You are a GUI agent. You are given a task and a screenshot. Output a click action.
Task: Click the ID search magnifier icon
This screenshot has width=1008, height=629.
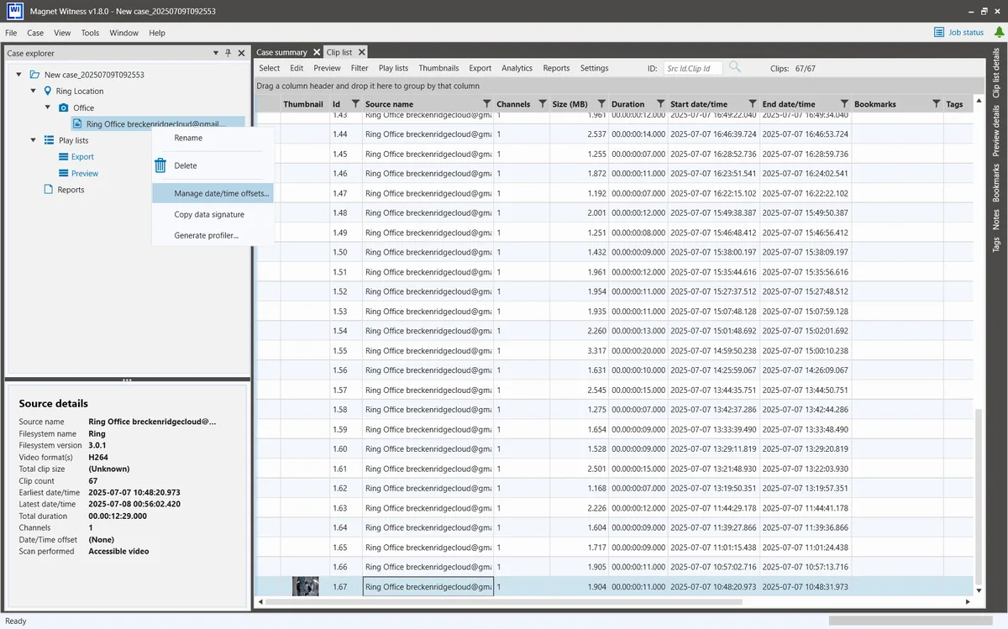(x=735, y=67)
